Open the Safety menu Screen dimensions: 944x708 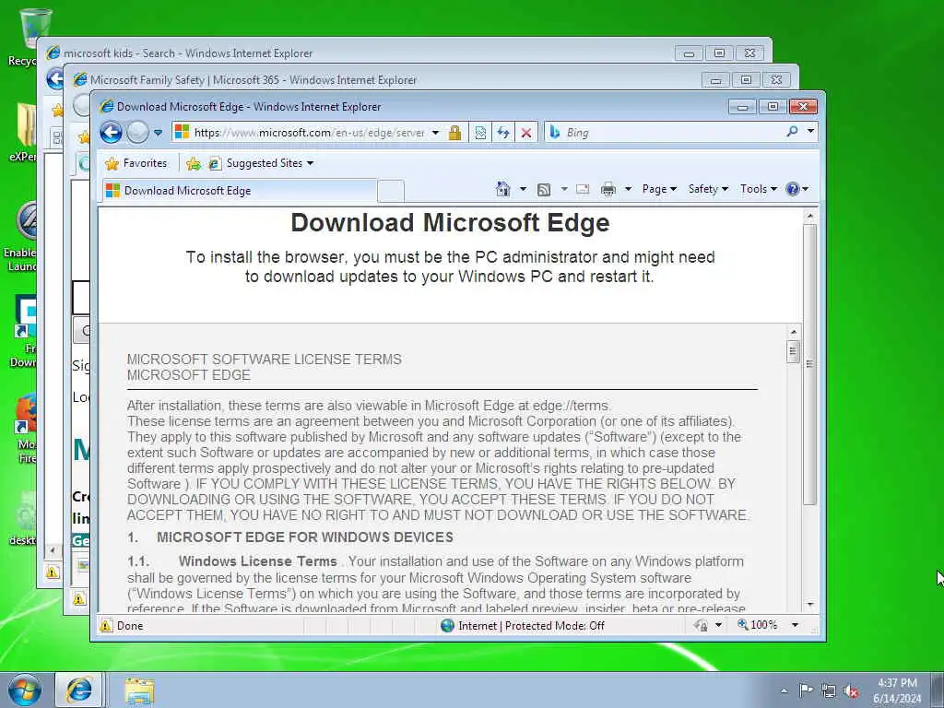[x=708, y=189]
